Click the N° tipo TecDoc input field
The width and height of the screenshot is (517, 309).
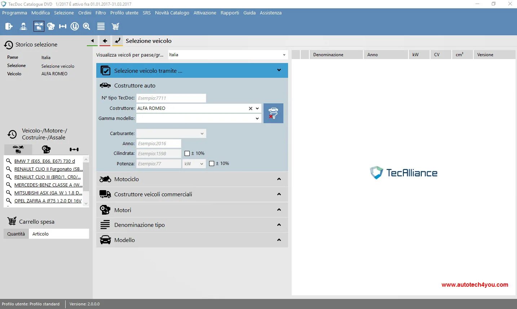click(171, 98)
